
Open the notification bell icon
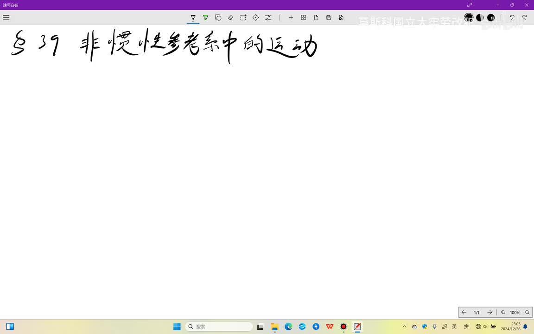tap(525, 327)
